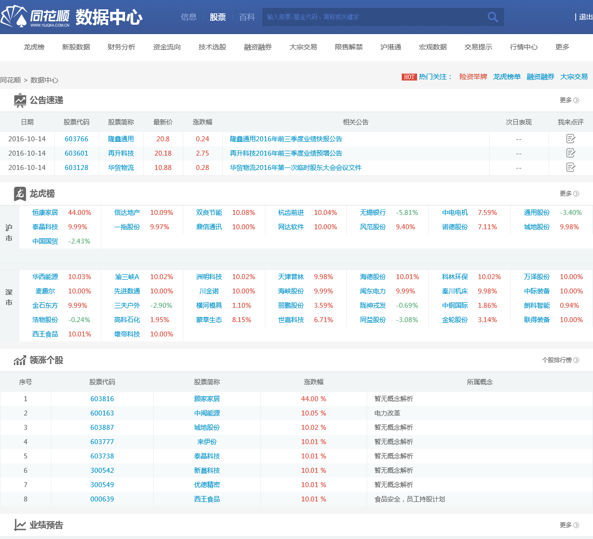Switch to the 百科 search tab
Viewport: 593px width, 539px height.
pos(247,17)
